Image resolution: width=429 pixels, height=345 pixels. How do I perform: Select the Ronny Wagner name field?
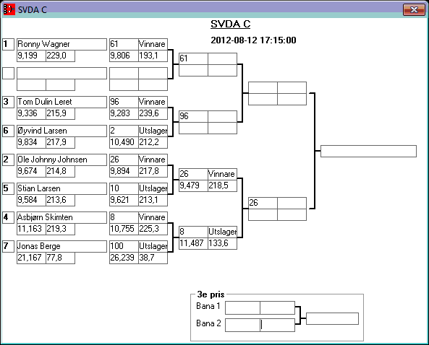[x=61, y=44]
